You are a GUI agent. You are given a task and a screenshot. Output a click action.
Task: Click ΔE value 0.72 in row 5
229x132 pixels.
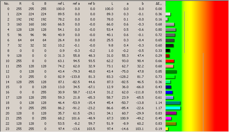point(159,35)
